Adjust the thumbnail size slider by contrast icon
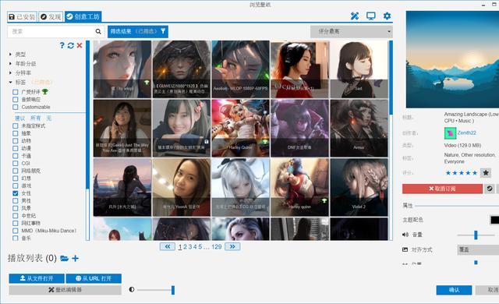This screenshot has height=304, width=499. pyautogui.click(x=155, y=290)
